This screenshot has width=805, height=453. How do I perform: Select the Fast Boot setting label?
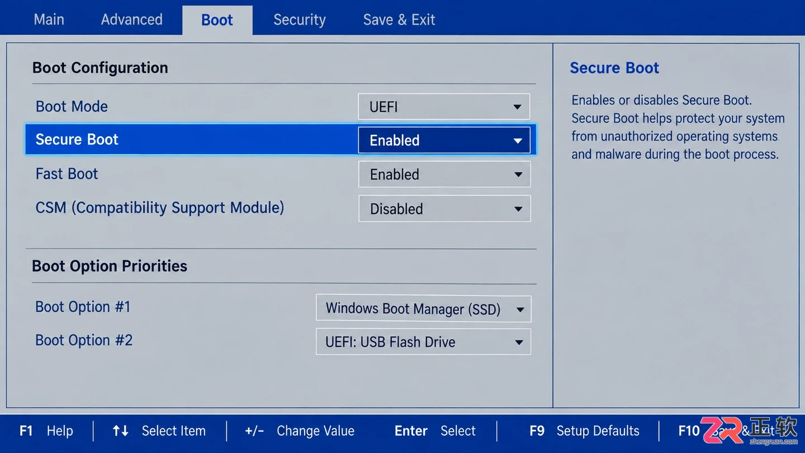click(x=67, y=174)
